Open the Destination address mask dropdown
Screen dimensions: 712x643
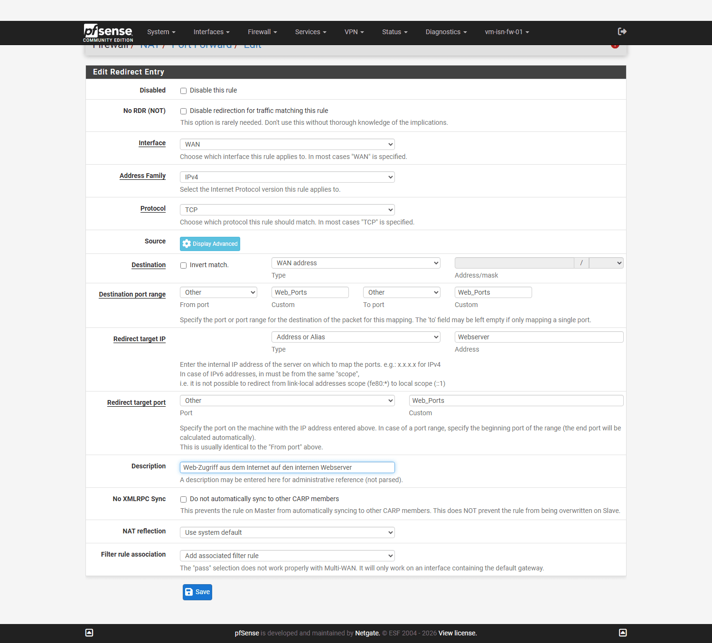pyautogui.click(x=606, y=263)
